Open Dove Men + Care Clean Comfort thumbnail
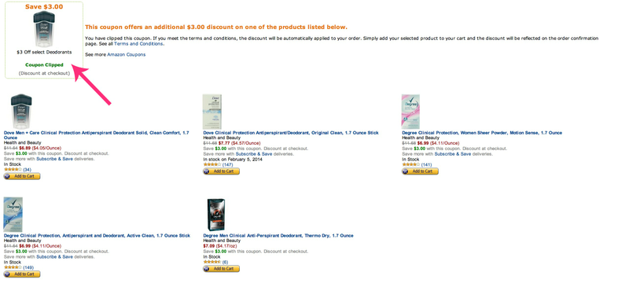The image size is (629, 305). click(21, 111)
